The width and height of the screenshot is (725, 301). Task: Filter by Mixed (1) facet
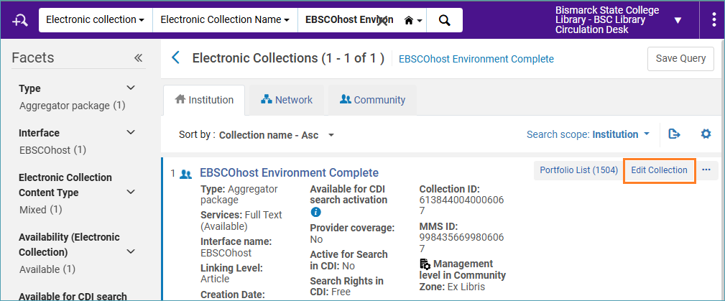point(40,210)
